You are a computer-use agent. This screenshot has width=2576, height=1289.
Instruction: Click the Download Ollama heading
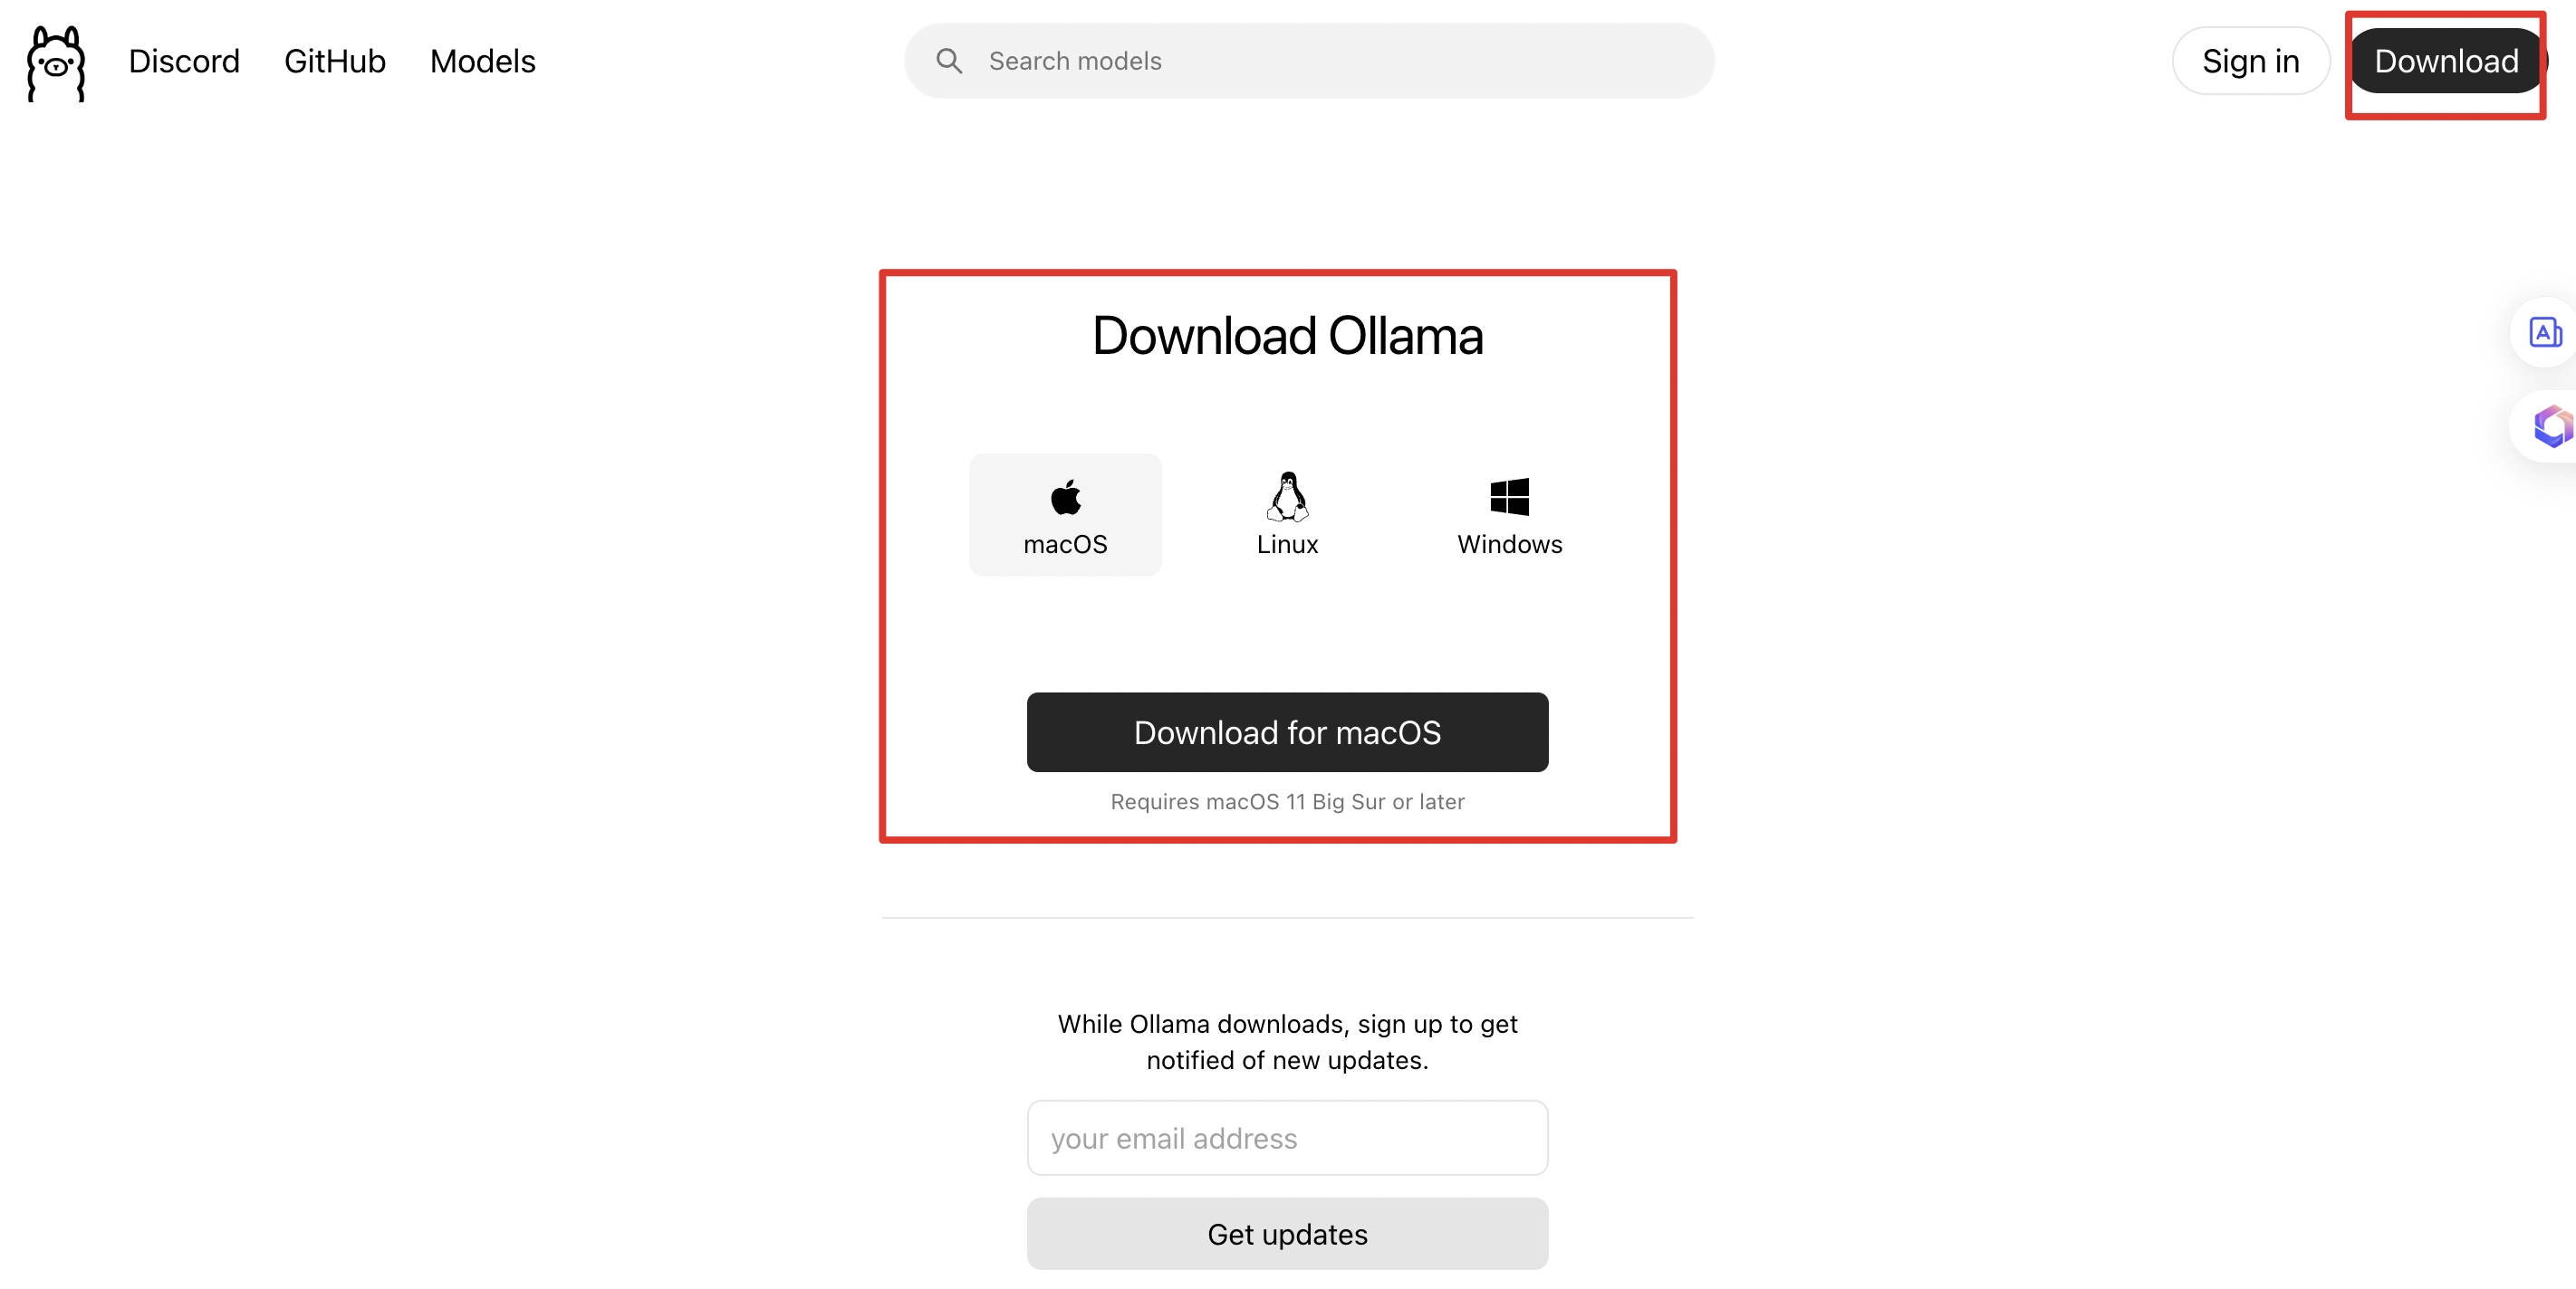click(1287, 336)
